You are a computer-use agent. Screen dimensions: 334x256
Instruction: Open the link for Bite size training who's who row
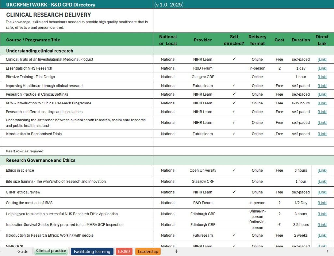(322, 181)
